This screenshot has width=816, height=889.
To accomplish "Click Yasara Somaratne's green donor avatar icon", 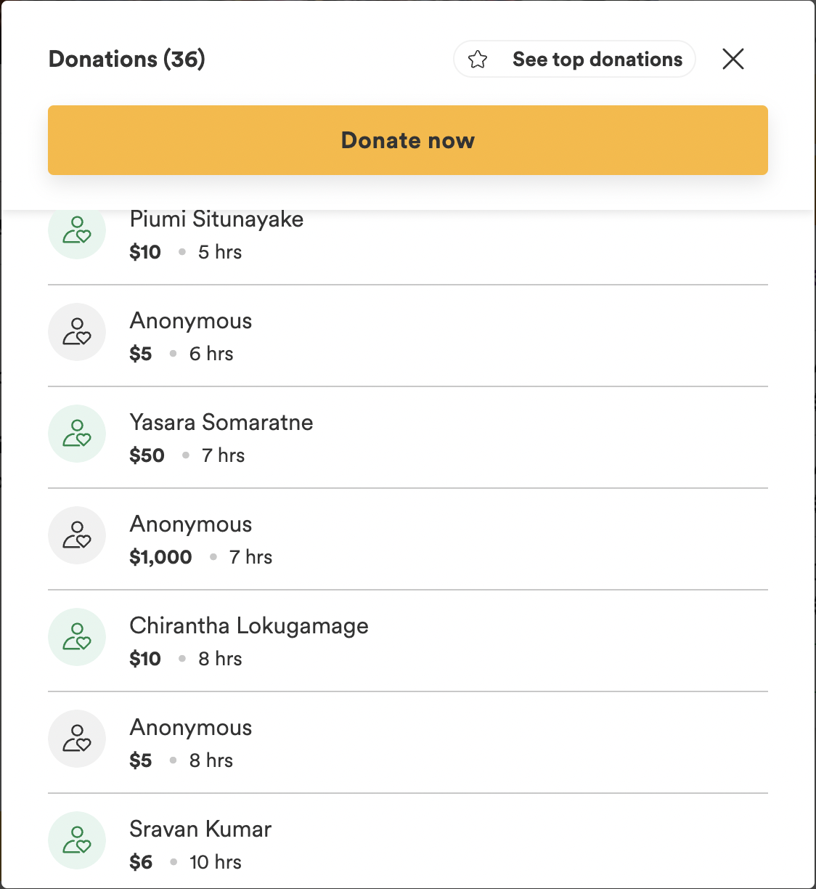I will (77, 434).
